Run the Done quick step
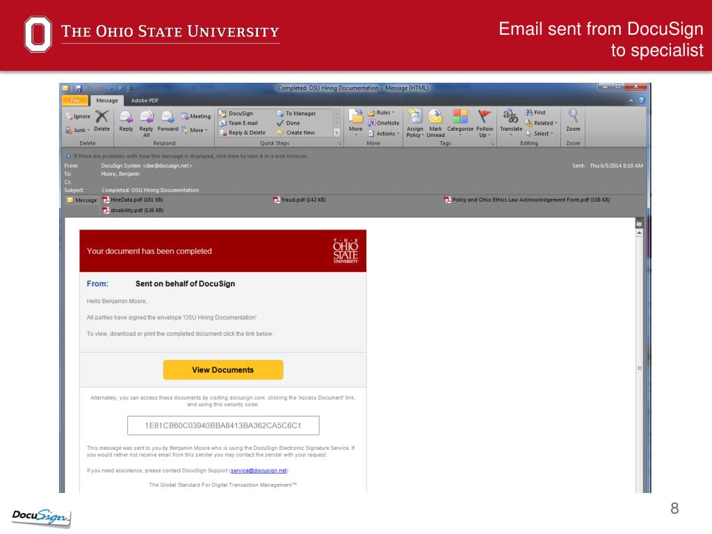The width and height of the screenshot is (712, 534). tap(288, 123)
